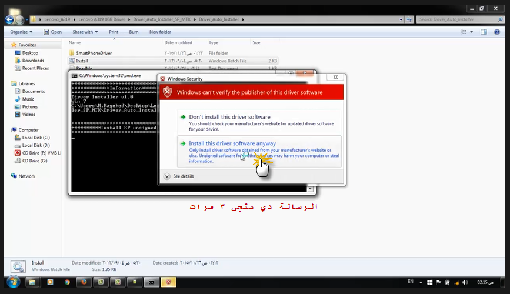
Task: Open the Windows Start orb
Action: click(x=14, y=282)
